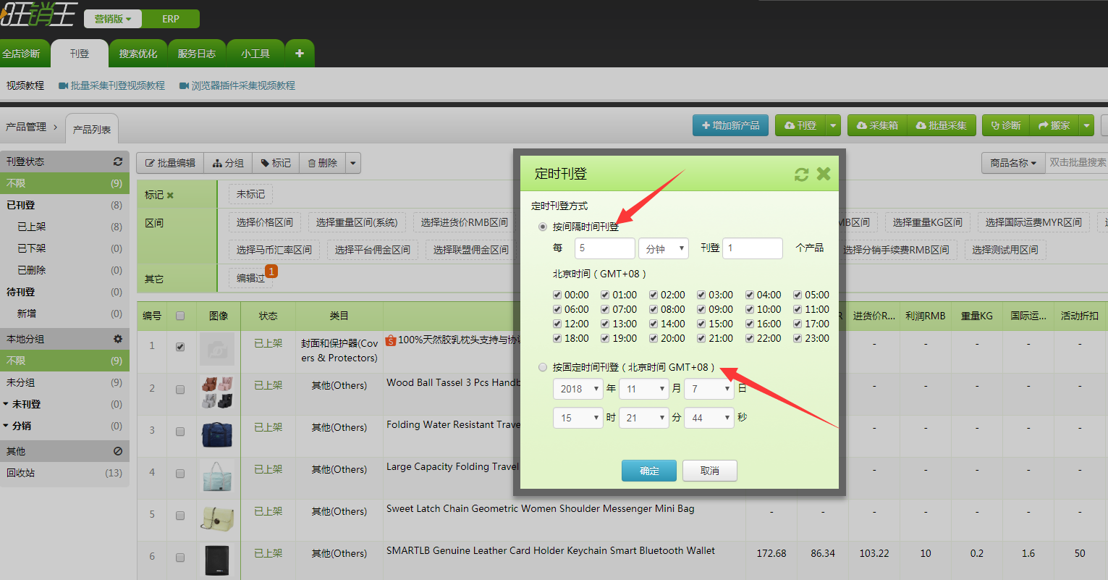The image size is (1108, 580).
Task: Expand the arrow next to 删除 button
Action: (x=353, y=163)
